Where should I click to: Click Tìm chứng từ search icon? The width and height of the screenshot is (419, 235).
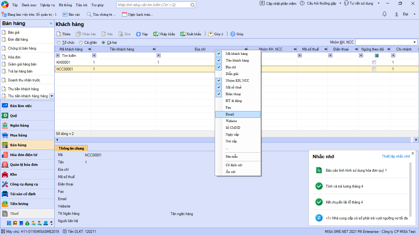click(x=89, y=14)
